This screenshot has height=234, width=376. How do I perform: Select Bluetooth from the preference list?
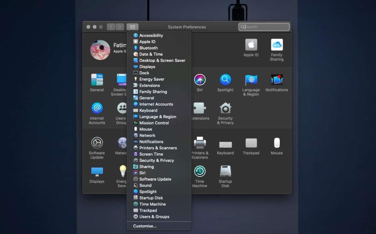click(148, 48)
